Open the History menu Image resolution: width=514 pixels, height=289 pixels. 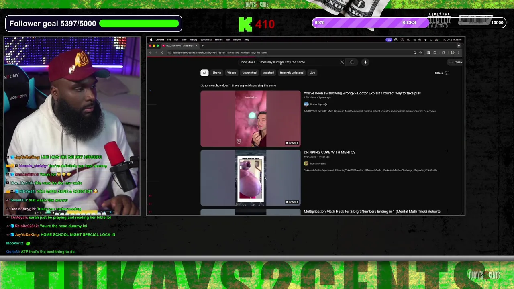(194, 40)
